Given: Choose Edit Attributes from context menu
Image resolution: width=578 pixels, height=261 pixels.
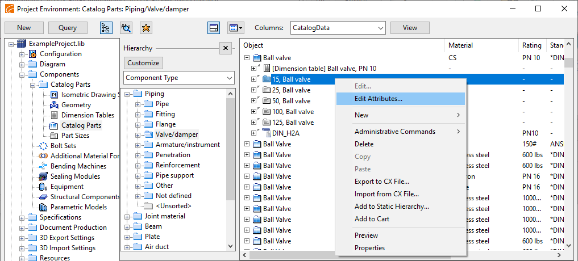Looking at the screenshot, I should [378, 99].
